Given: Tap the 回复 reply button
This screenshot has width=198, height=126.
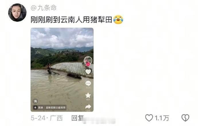Looking at the screenshot, I should 77,118.
